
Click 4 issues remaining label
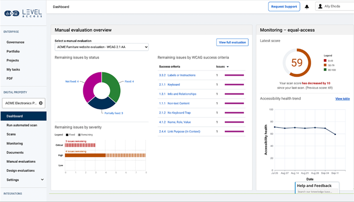point(76,151)
